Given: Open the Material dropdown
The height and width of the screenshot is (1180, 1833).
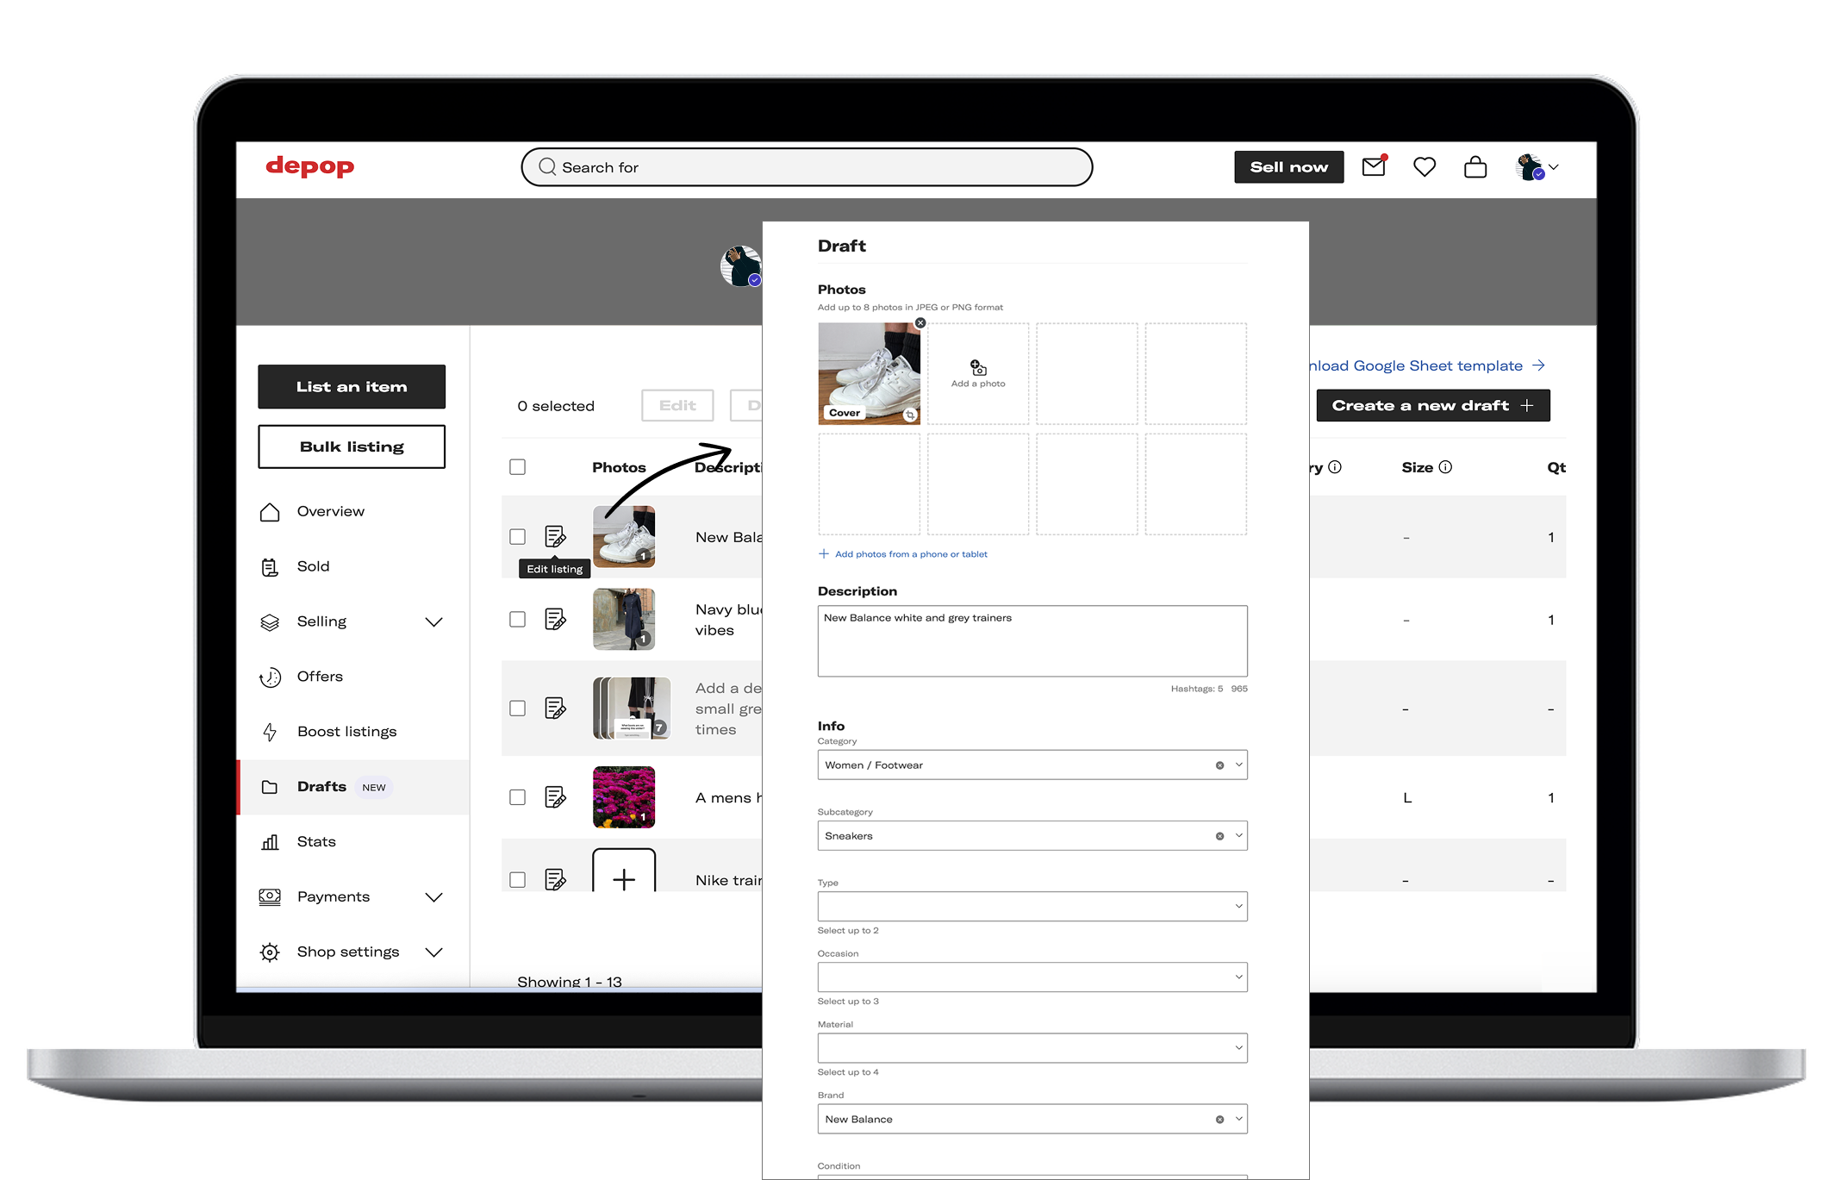Looking at the screenshot, I should click(1032, 1048).
